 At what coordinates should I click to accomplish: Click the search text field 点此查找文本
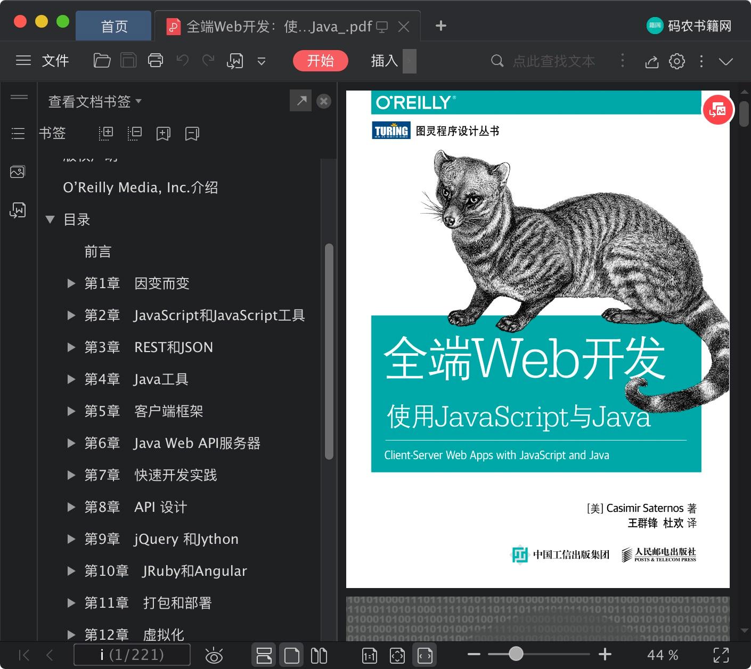pyautogui.click(x=553, y=61)
